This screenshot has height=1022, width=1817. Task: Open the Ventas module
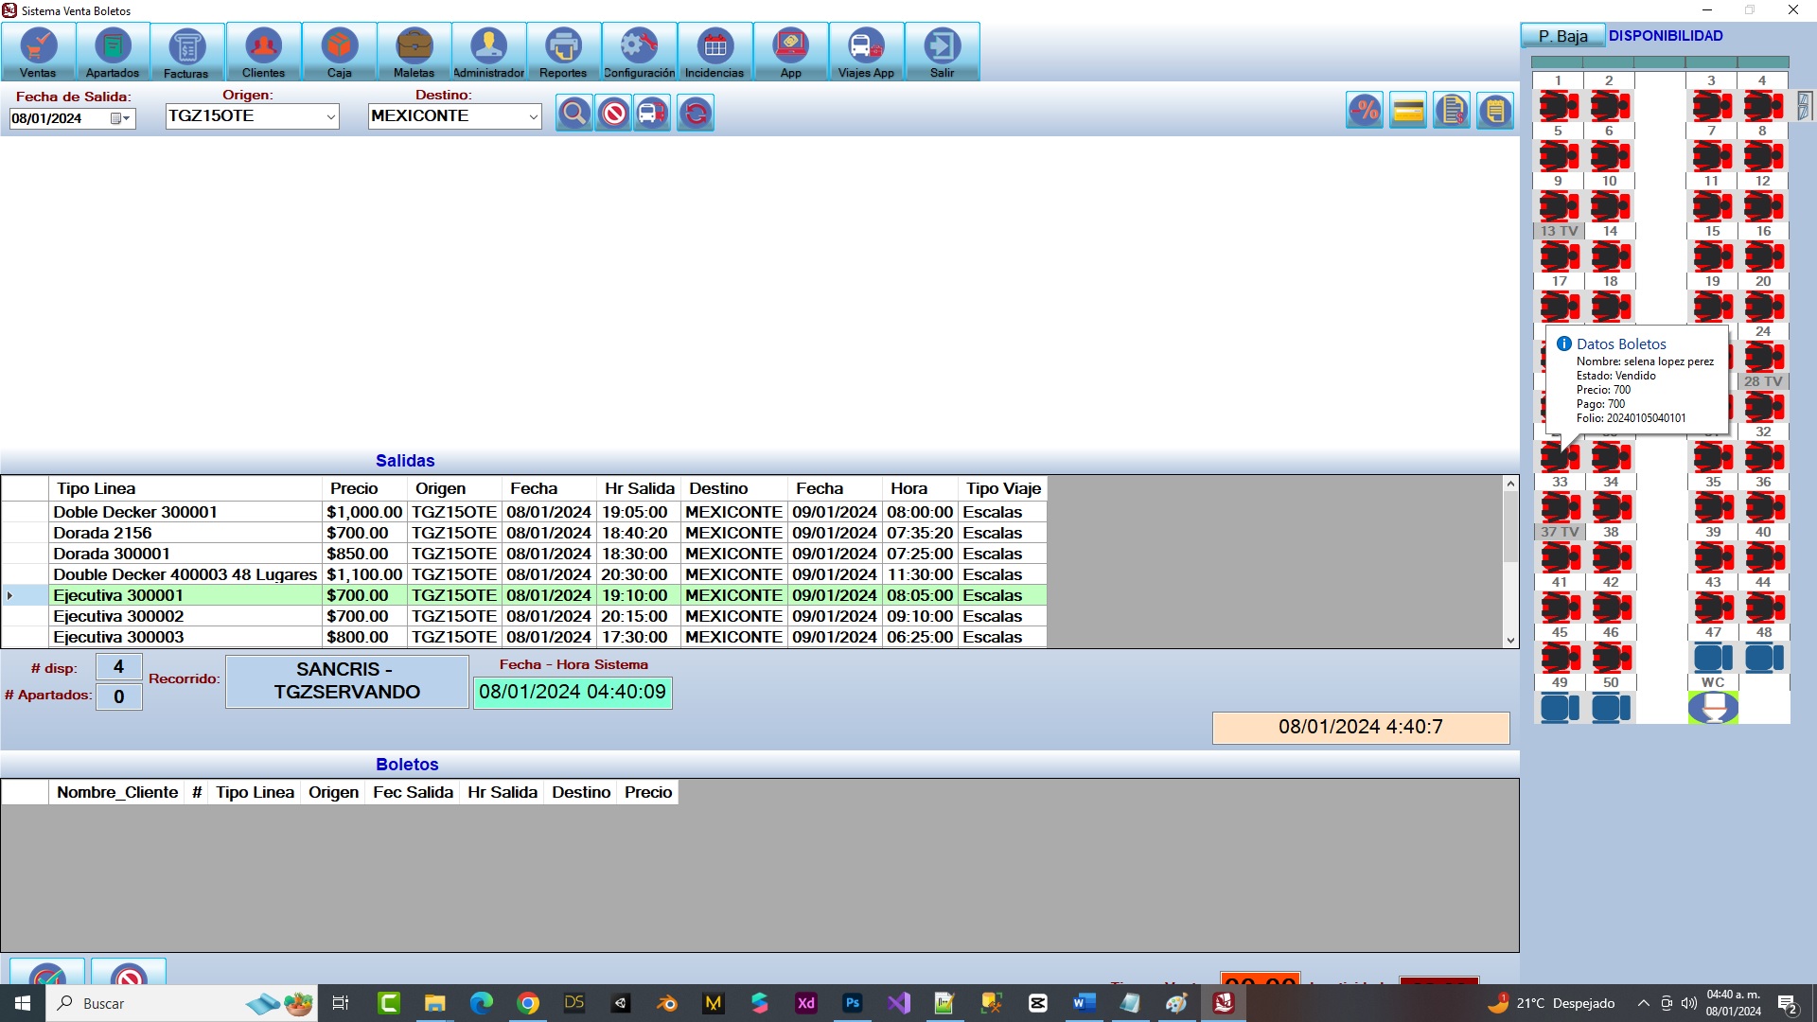click(x=38, y=52)
